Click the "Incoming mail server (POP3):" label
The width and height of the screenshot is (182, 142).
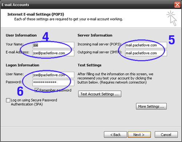point(99,44)
